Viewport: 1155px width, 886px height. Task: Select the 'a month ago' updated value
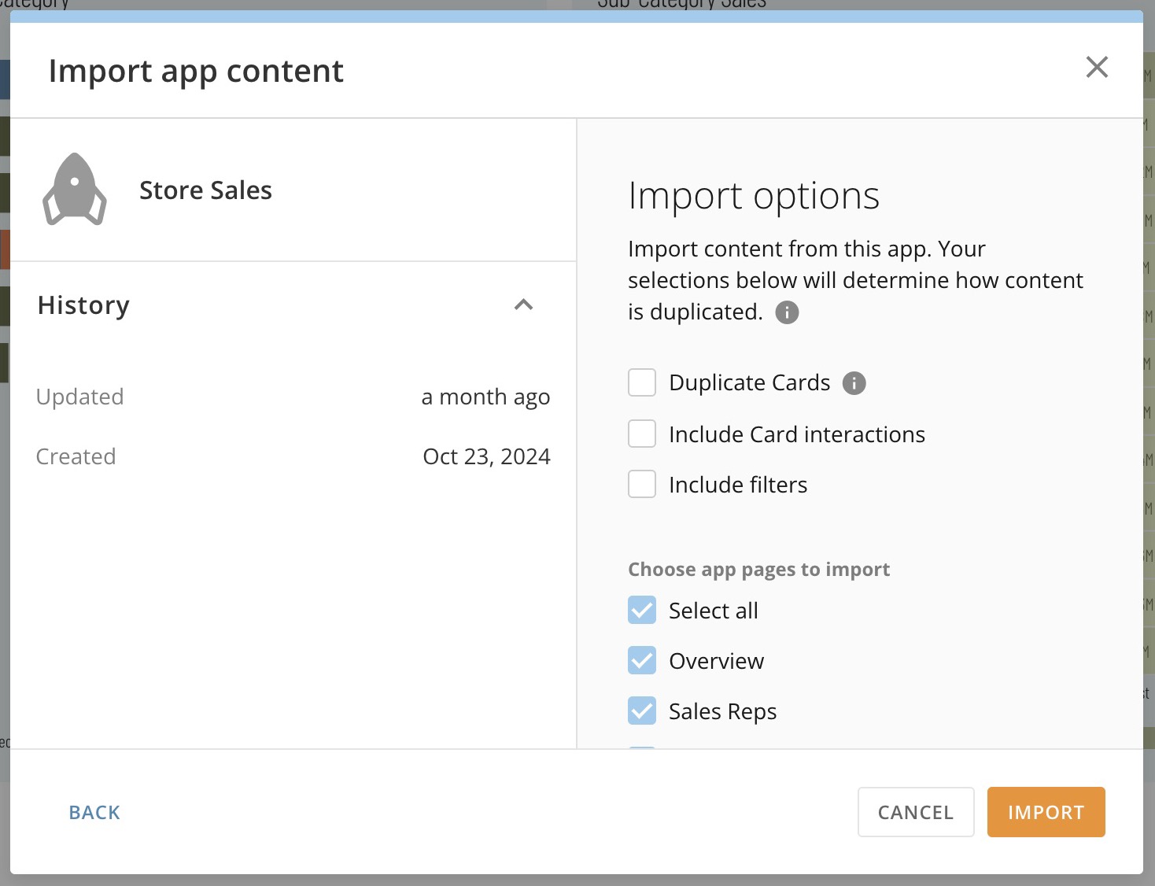tap(485, 397)
